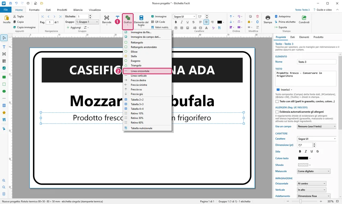The height and width of the screenshot is (204, 342).
Task: Enable Testo con stili checkbox
Action: [x=277, y=102]
